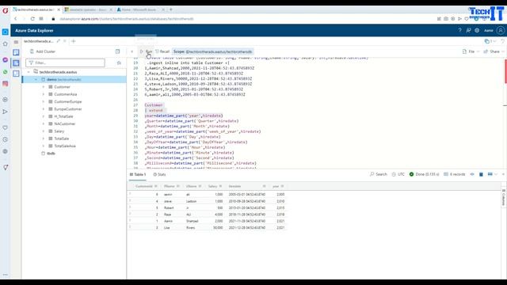Select the demo database row
The image size is (507, 285).
74,79
